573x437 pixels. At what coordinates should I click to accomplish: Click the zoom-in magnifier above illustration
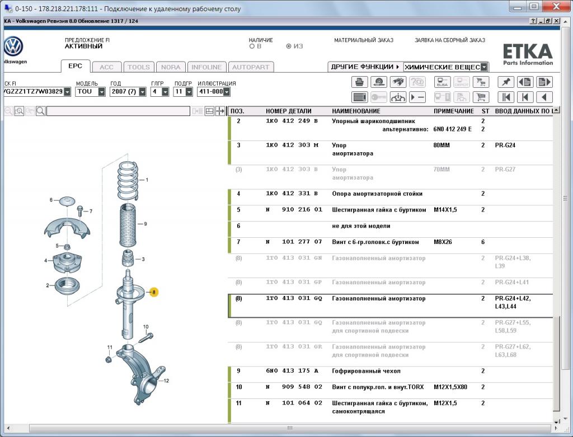(19, 111)
